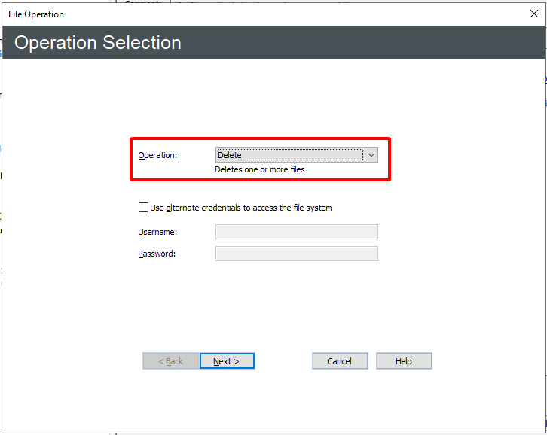Click the chevron arrow of the Operation dropdown

(x=371, y=155)
